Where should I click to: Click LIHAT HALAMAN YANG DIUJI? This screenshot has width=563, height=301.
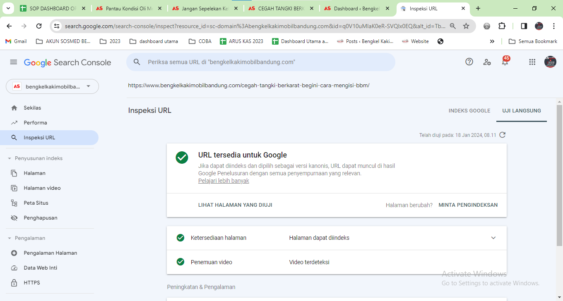(x=235, y=205)
